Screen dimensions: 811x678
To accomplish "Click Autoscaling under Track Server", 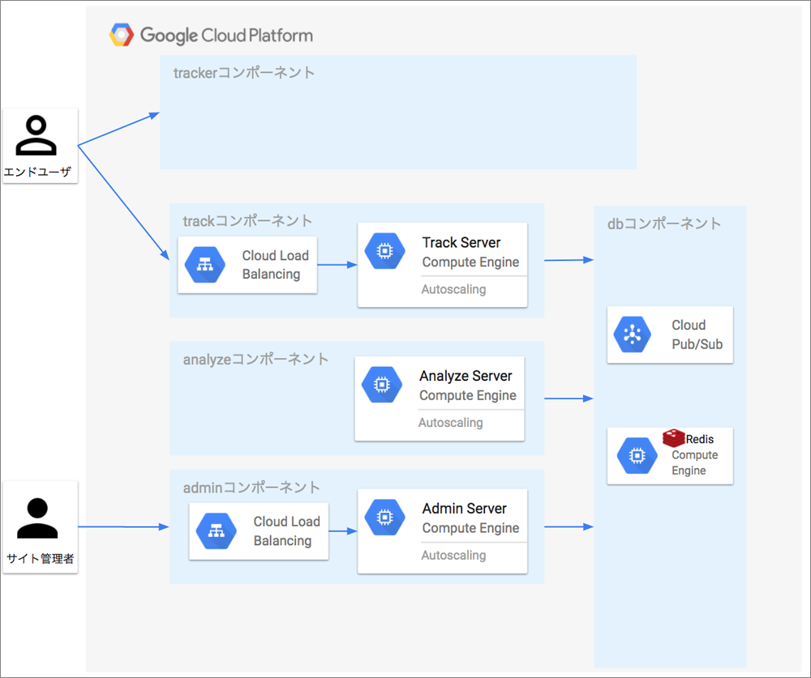I will 453,289.
